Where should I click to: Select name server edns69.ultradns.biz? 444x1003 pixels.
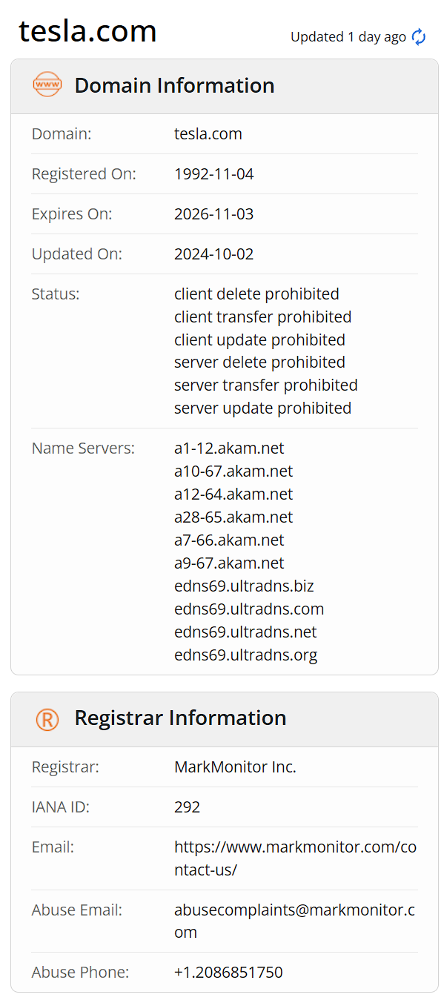click(x=244, y=586)
